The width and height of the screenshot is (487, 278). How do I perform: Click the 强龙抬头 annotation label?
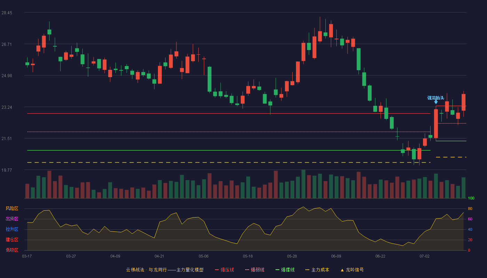pos(436,98)
